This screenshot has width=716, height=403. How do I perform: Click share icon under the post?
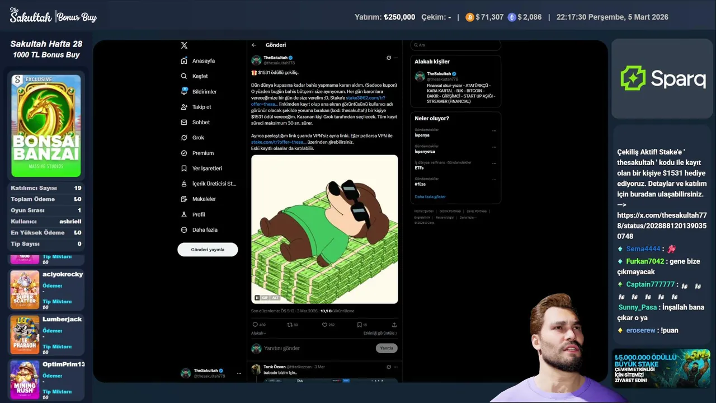[x=394, y=325]
